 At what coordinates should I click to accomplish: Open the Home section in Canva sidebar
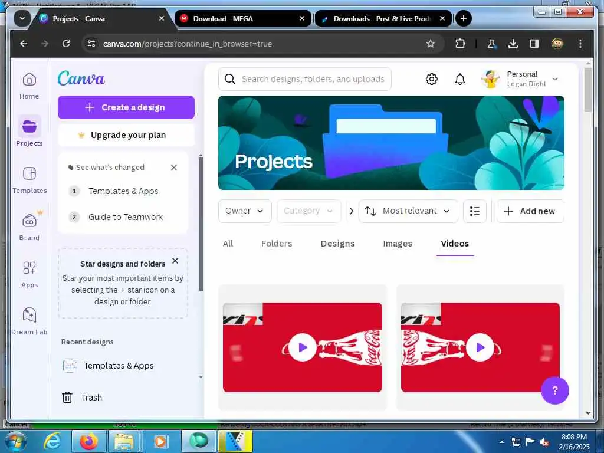tap(29, 86)
